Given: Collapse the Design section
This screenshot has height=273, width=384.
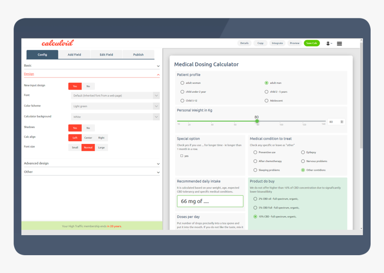Looking at the screenshot, I should pos(92,74).
